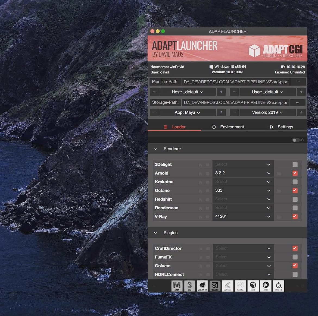Enable the FumeFX checkbox

pyautogui.click(x=295, y=257)
